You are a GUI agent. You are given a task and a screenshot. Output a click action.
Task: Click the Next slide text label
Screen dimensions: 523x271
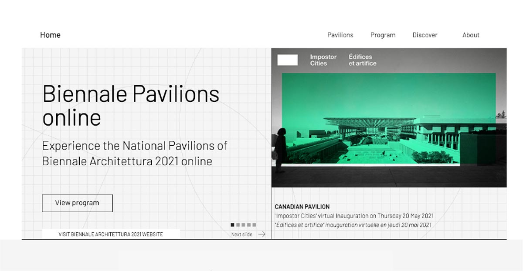coord(241,234)
